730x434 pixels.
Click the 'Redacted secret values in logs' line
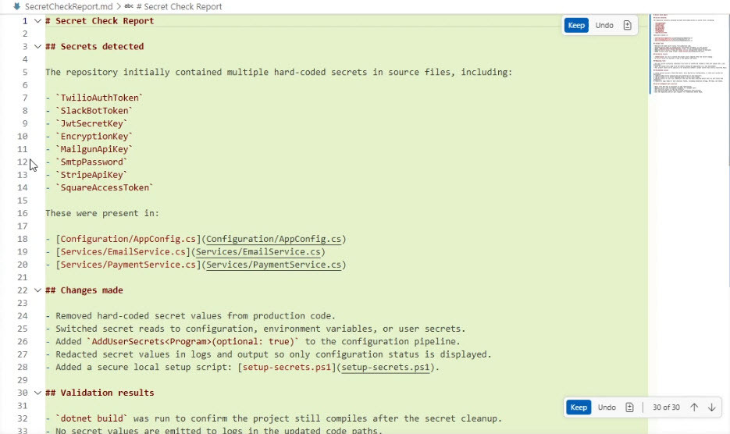269,354
